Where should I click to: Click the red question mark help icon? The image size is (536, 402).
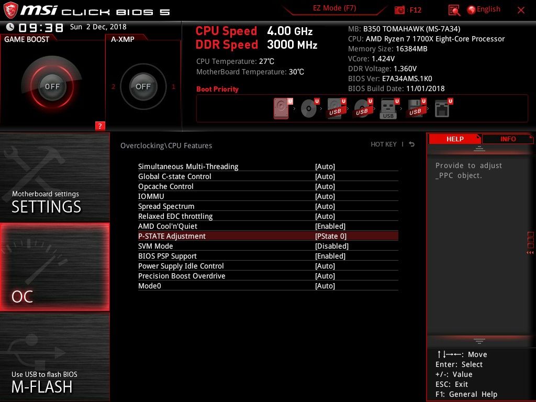tap(100, 126)
